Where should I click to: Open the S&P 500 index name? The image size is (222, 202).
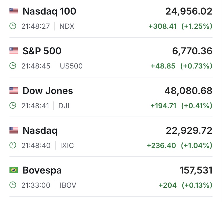(x=42, y=51)
